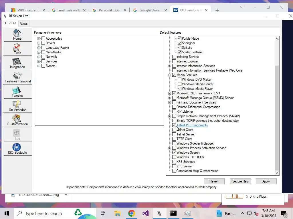This screenshot has height=219, width=293.
Task: Enable Windows Media Center checkbox
Action: pos(180,84)
